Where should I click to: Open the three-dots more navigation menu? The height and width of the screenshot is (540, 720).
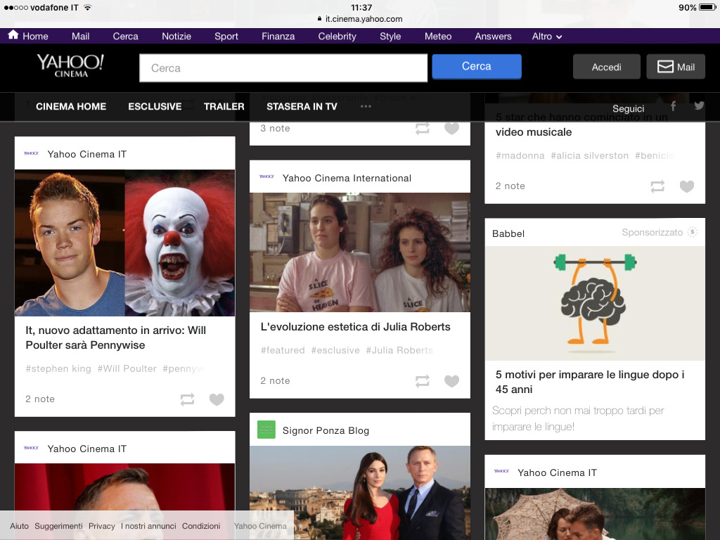366,107
